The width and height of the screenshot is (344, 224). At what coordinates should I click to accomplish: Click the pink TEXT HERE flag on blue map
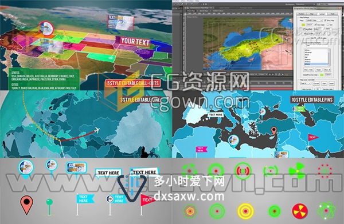pos(201,149)
